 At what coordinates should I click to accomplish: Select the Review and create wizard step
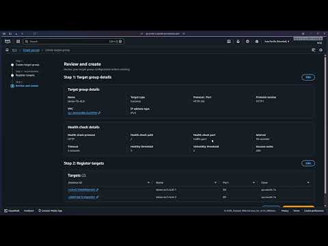[27, 85]
